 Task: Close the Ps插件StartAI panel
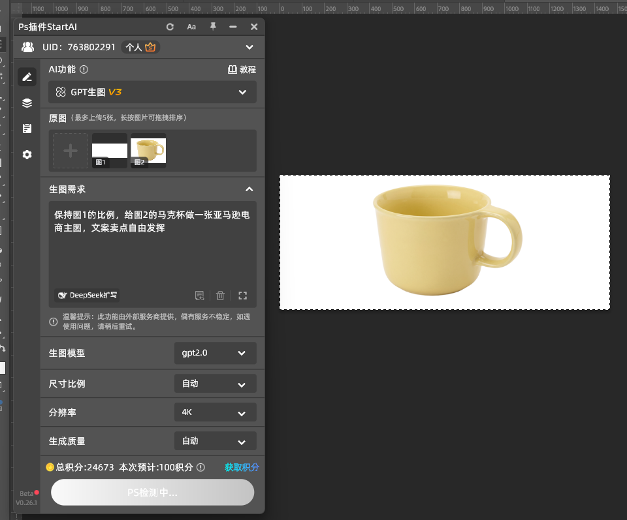pyautogui.click(x=254, y=27)
